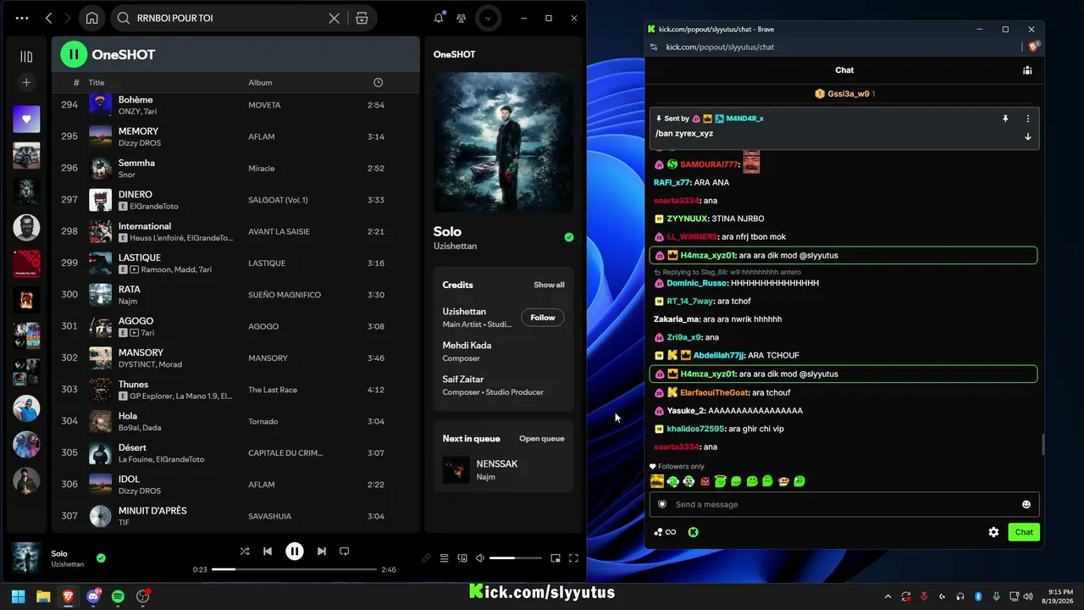
Task: Click the Send a message field
Action: (844, 504)
